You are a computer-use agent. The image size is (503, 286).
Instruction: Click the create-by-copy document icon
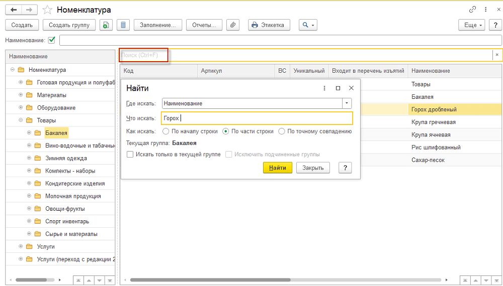(x=106, y=25)
